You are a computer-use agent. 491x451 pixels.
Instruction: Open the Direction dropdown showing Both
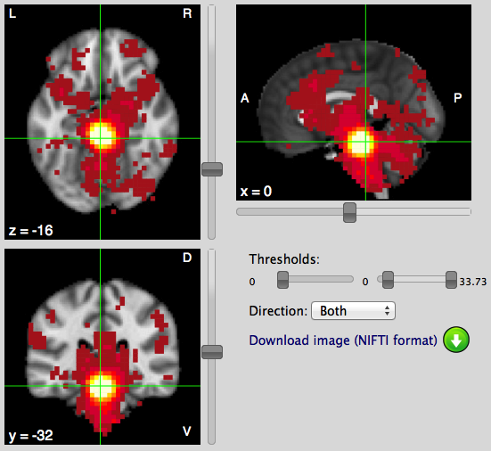353,311
